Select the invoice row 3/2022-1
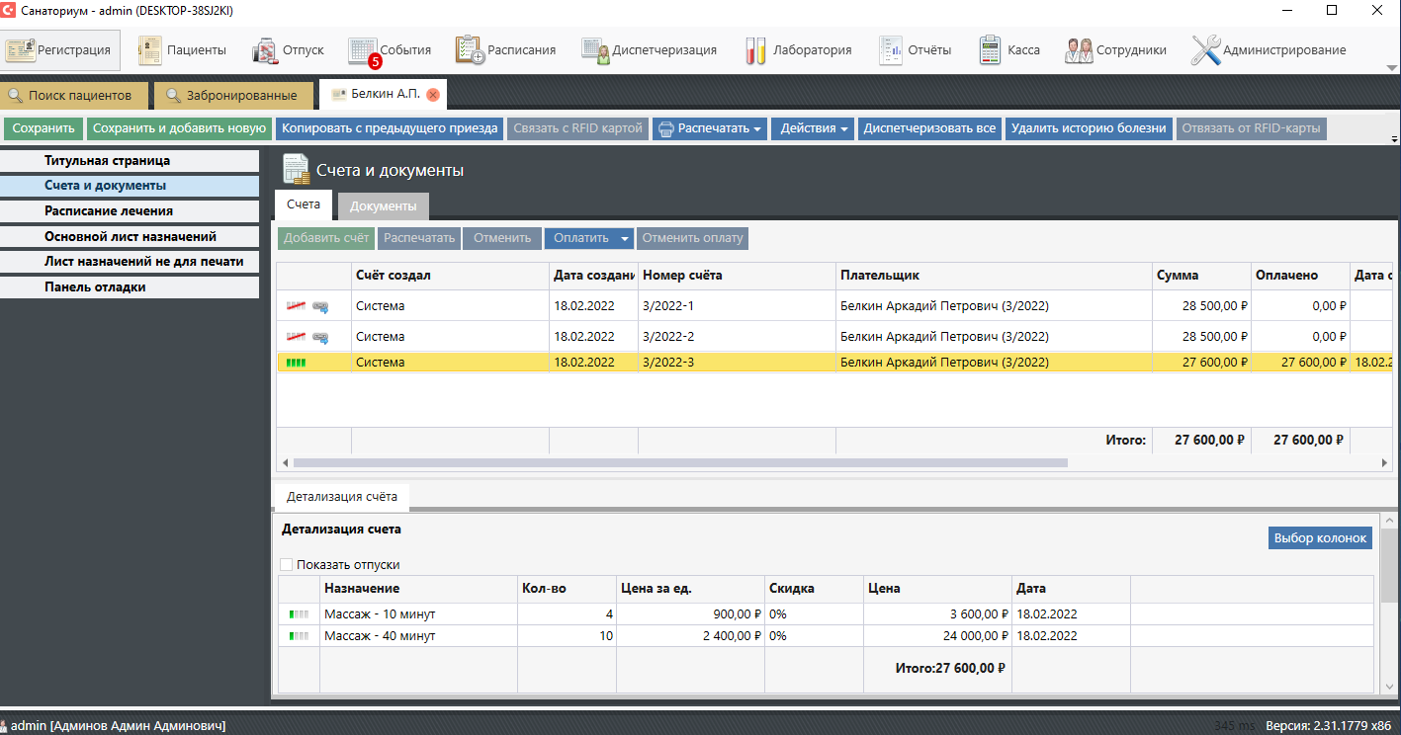Image resolution: width=1401 pixels, height=735 pixels. tap(667, 306)
